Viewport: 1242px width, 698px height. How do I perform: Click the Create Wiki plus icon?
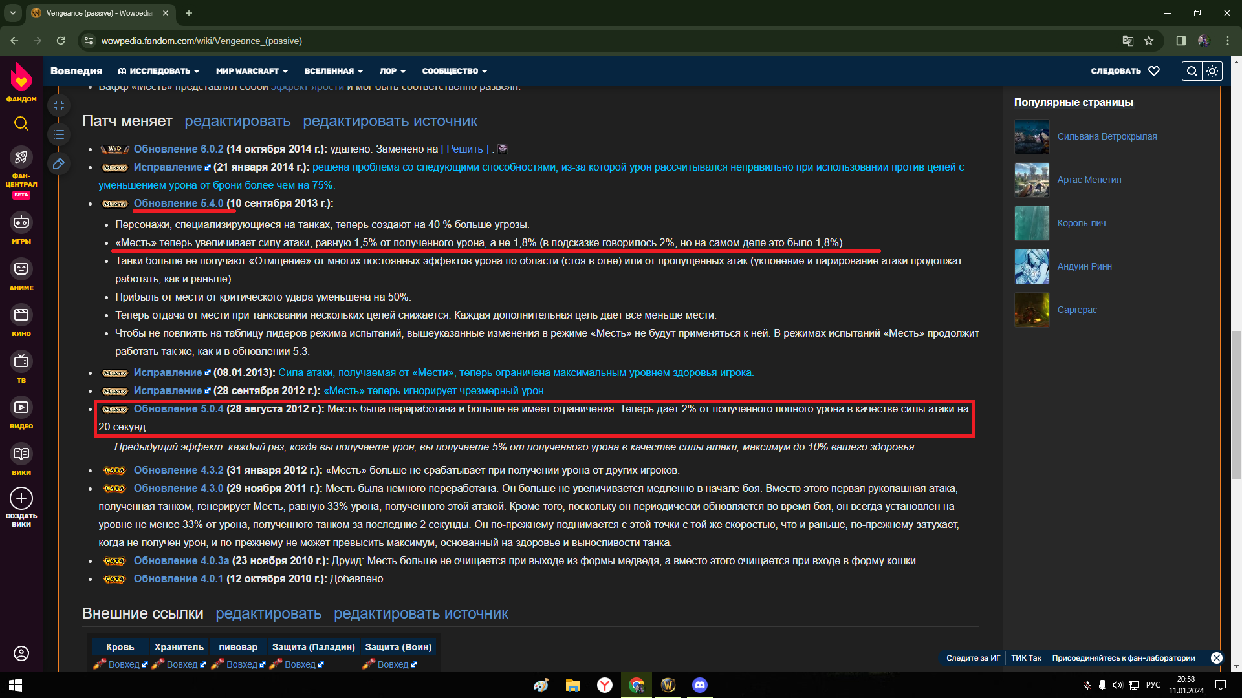(x=21, y=498)
